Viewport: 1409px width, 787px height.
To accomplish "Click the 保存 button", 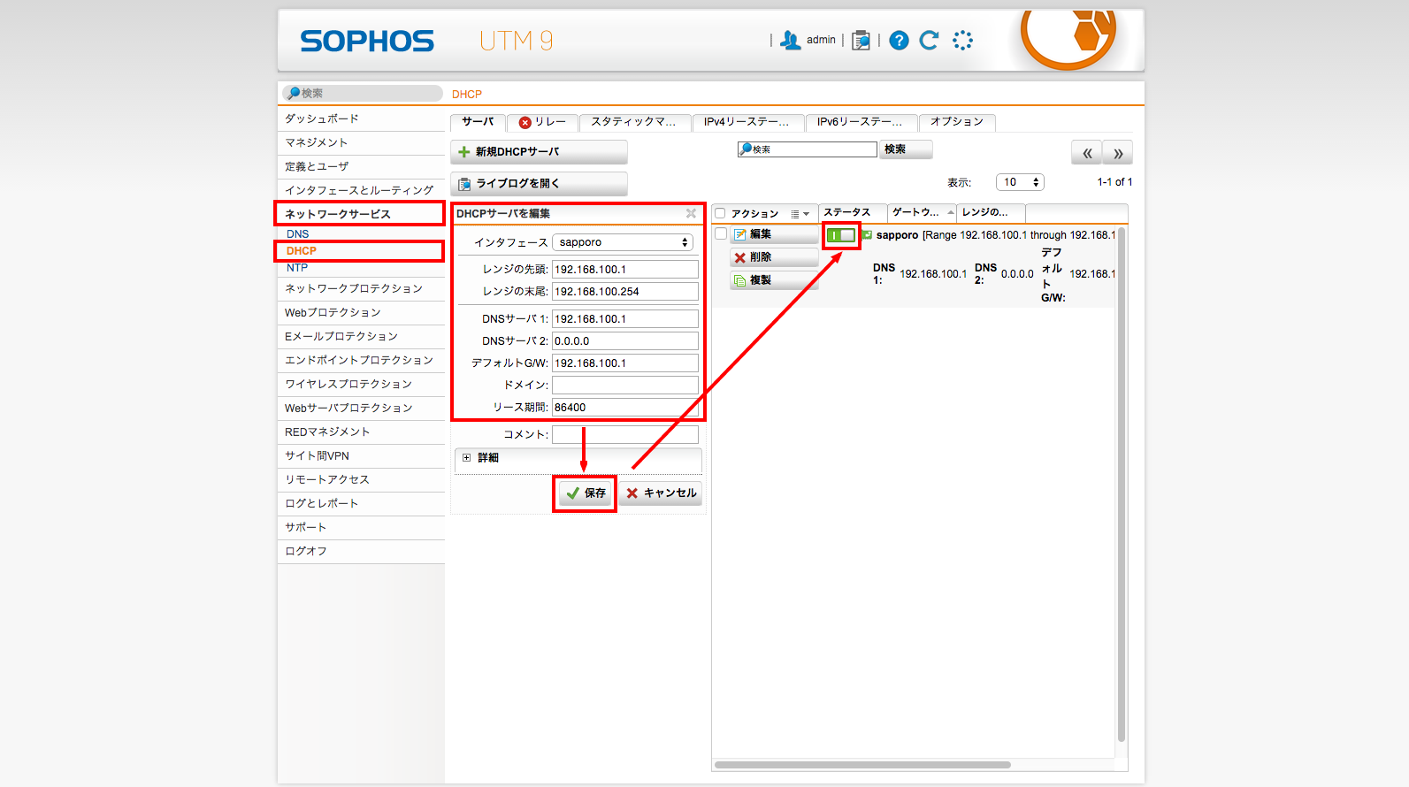I will (585, 493).
